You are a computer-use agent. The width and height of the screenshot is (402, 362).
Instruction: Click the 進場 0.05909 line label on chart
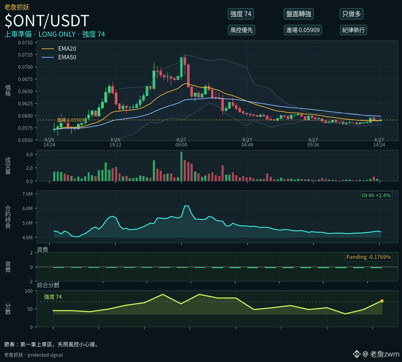pyautogui.click(x=70, y=120)
